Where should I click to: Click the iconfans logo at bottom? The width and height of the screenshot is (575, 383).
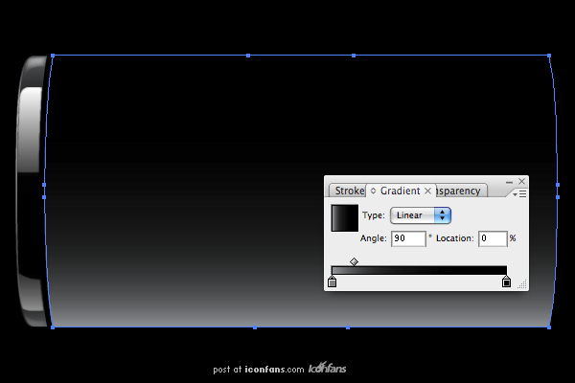point(327,369)
